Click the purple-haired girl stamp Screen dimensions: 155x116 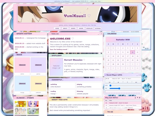pyautogui.click(x=33, y=104)
